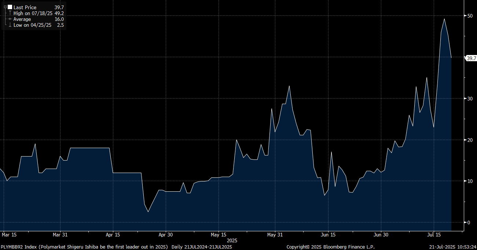Click the 20 label on price axis
The height and width of the screenshot is (250, 477).
pos(470,140)
